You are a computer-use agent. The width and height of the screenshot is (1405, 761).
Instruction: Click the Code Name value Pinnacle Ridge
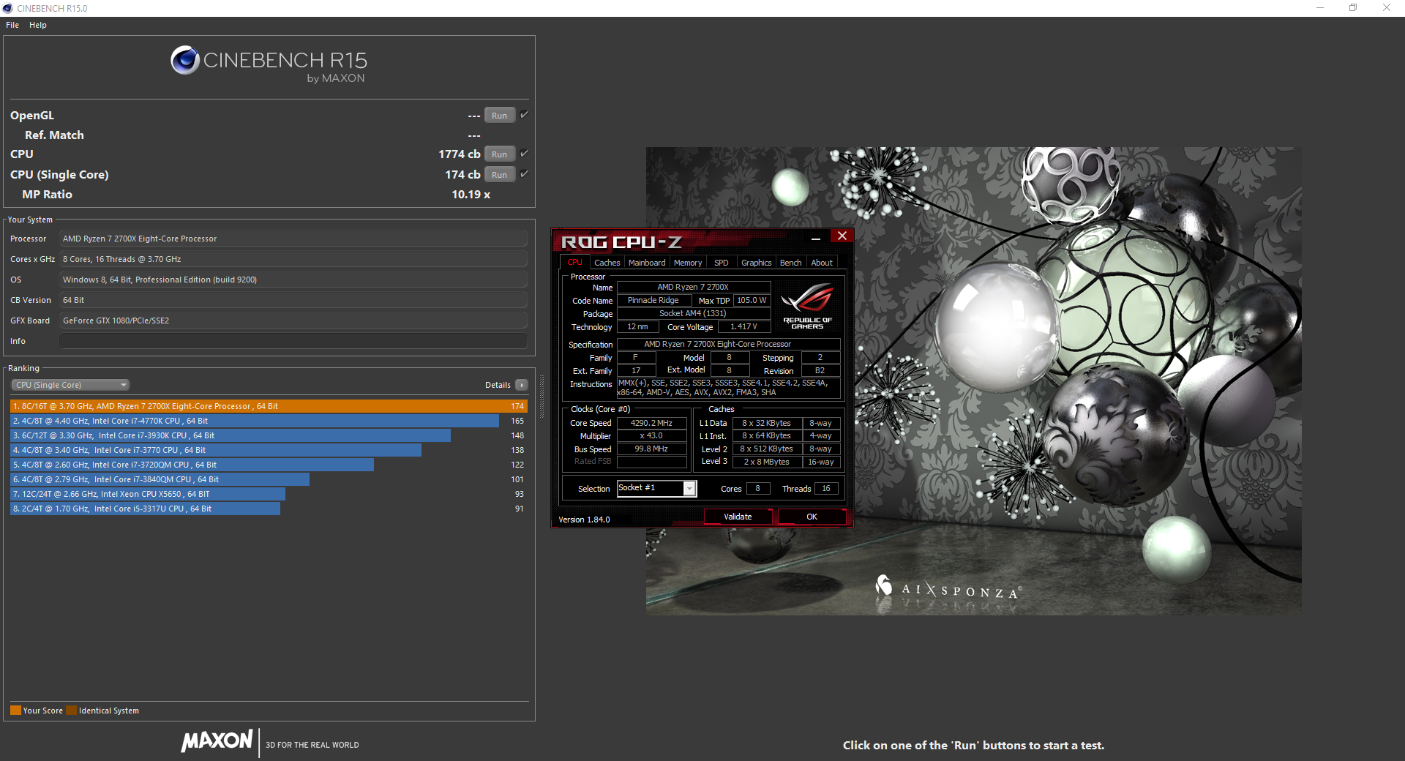[x=653, y=300]
